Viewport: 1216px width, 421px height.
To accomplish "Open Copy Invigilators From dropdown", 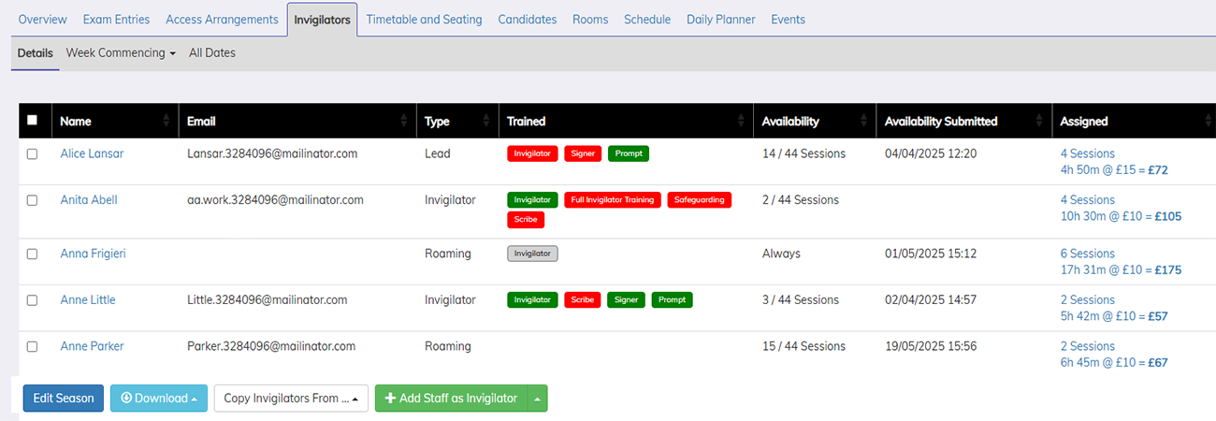I will pos(291,399).
